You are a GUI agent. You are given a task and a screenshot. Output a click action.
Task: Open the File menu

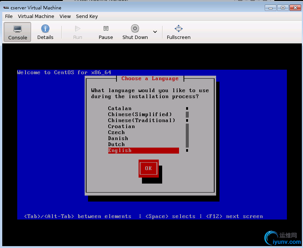9,16
